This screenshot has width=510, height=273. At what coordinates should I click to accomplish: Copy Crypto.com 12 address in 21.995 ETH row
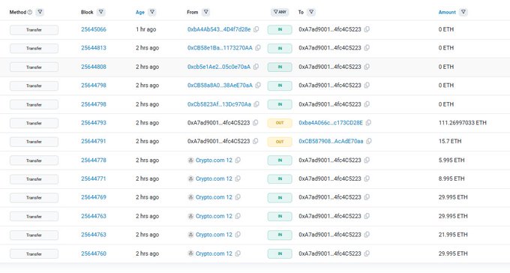(x=238, y=235)
